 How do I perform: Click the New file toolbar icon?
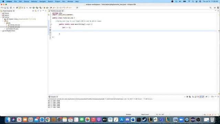(2, 8)
